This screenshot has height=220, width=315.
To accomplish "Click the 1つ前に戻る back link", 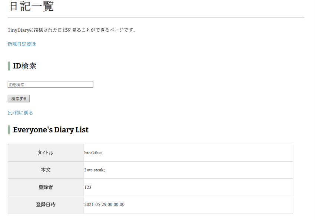I will (20, 113).
